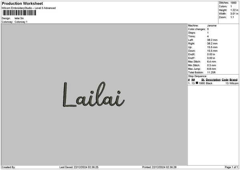Click the Black thread row in stop sequence

213,83
